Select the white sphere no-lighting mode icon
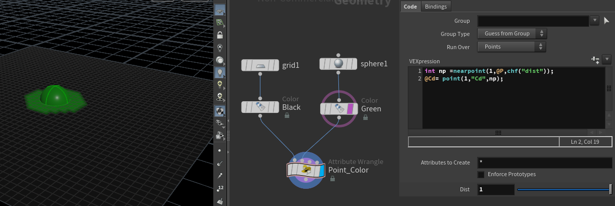Viewport: 615px width, 206px height. (219, 60)
